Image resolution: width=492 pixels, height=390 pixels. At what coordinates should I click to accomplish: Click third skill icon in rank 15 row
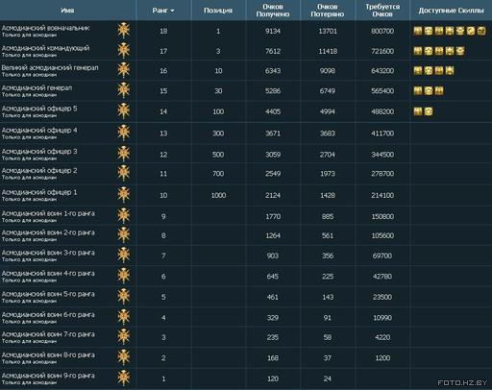[439, 90]
